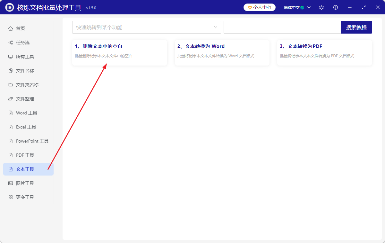Click the app logo in title bar

point(9,7)
